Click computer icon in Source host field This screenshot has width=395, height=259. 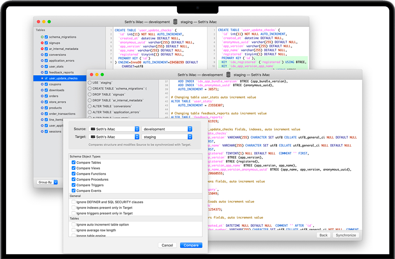click(92, 129)
